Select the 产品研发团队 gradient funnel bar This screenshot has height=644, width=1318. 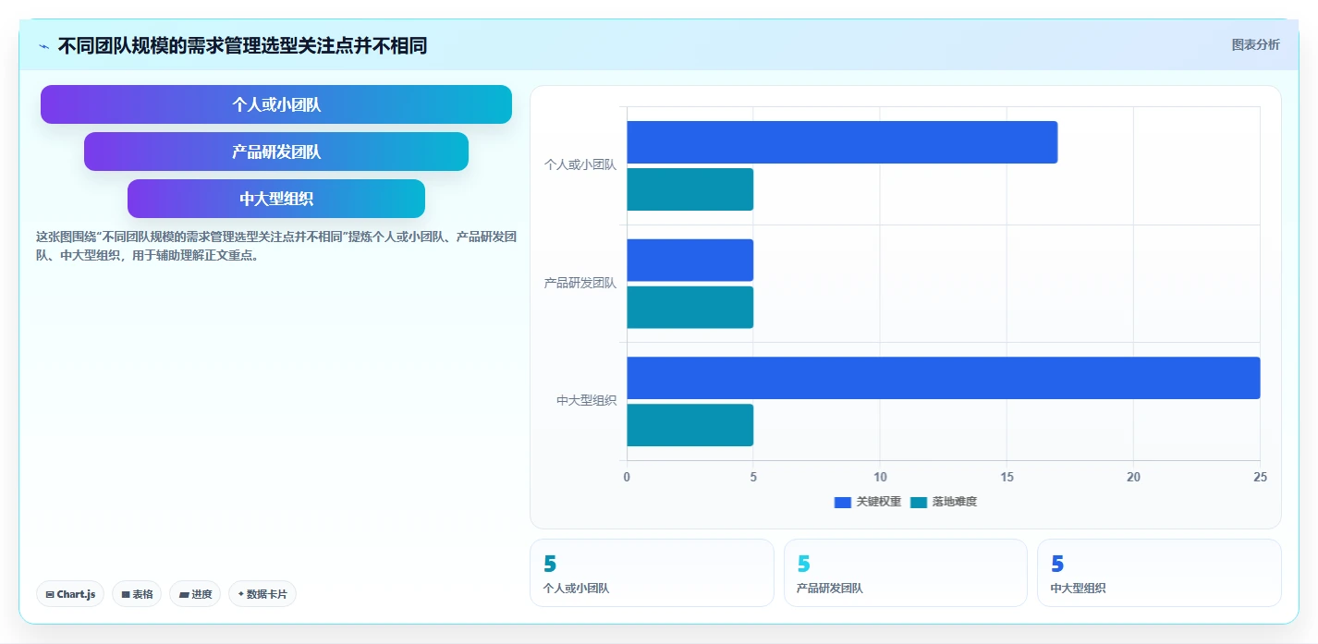pyautogui.click(x=276, y=152)
